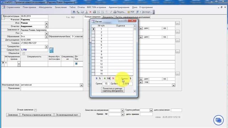Click the icon right of the red X

click(x=94, y=12)
